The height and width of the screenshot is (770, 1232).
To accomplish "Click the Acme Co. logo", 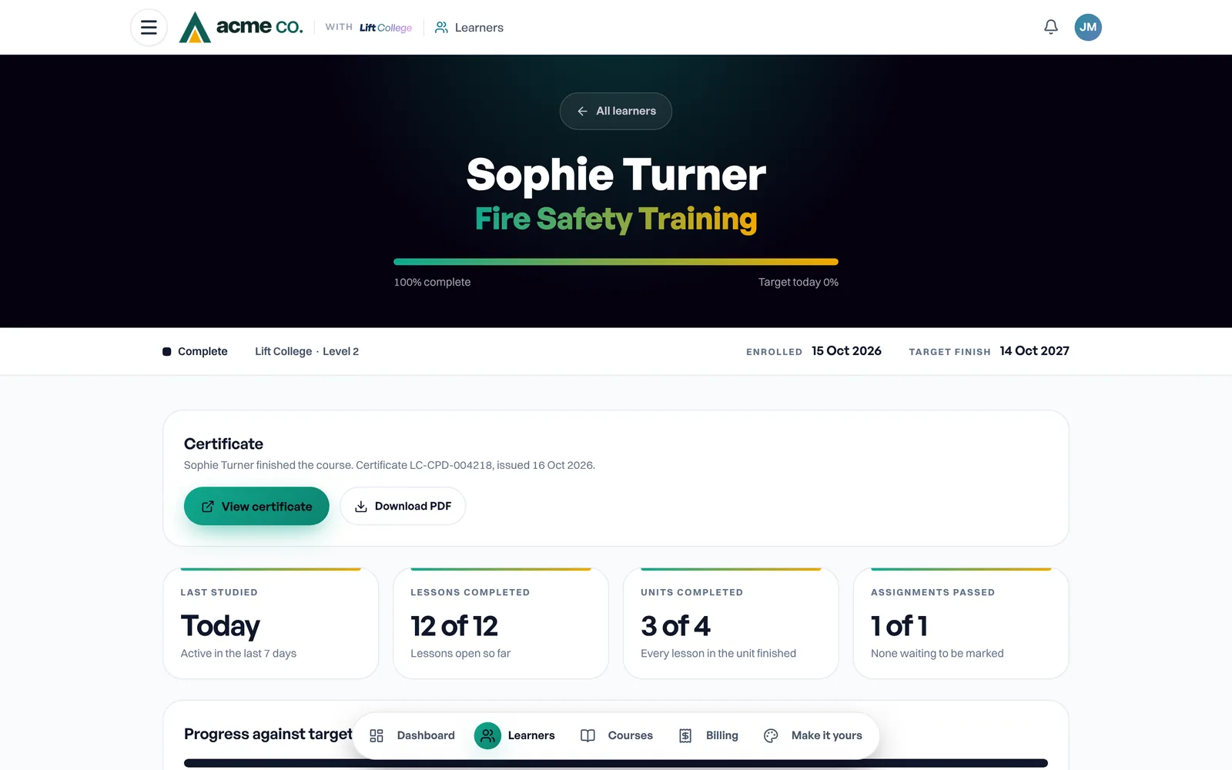I will 241,28.
